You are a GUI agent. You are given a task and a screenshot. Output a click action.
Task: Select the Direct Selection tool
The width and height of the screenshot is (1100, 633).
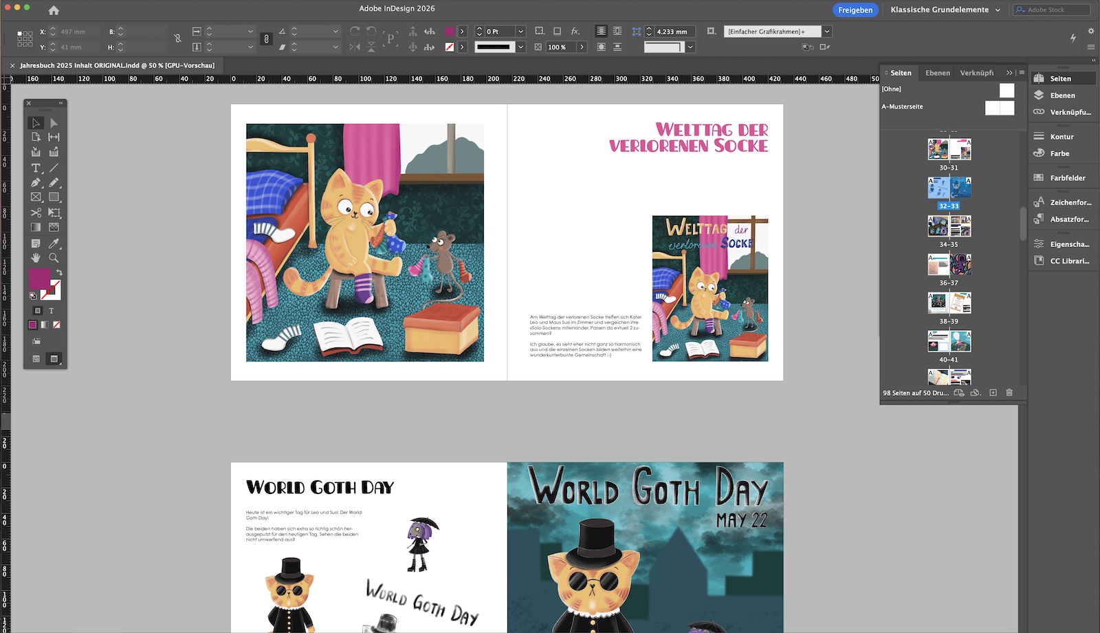tap(54, 123)
